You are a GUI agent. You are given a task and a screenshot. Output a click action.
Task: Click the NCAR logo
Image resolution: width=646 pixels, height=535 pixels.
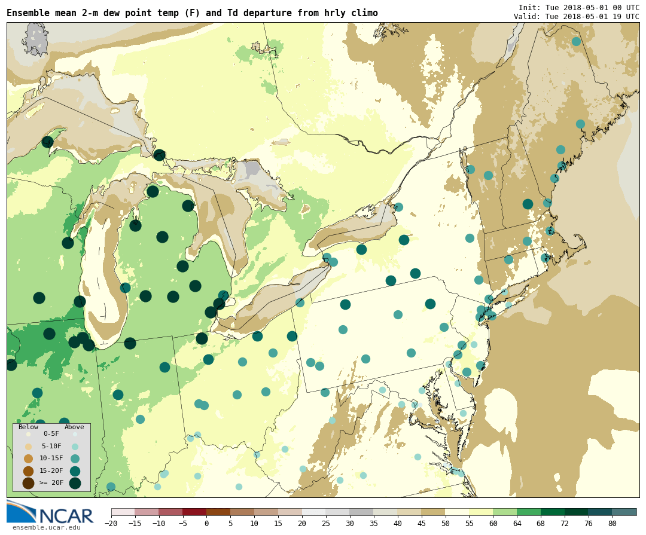(x=50, y=512)
